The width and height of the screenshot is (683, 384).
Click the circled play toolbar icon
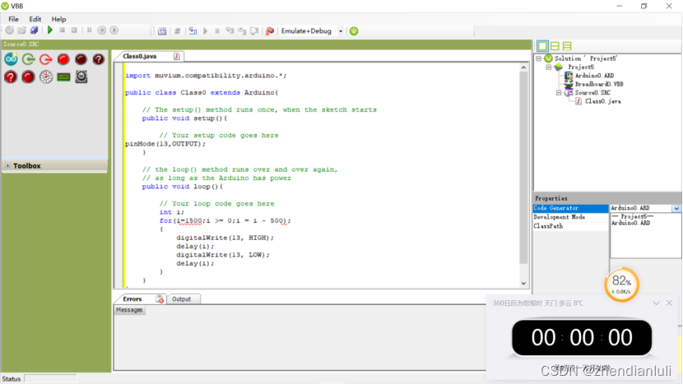(114, 30)
